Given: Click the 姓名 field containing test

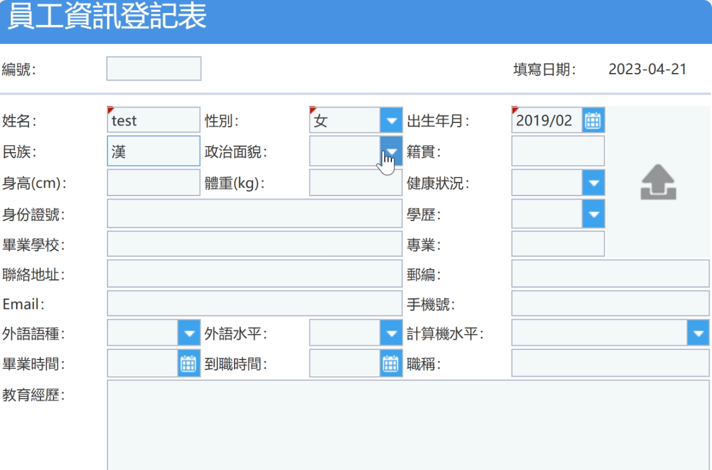Looking at the screenshot, I should tap(153, 121).
